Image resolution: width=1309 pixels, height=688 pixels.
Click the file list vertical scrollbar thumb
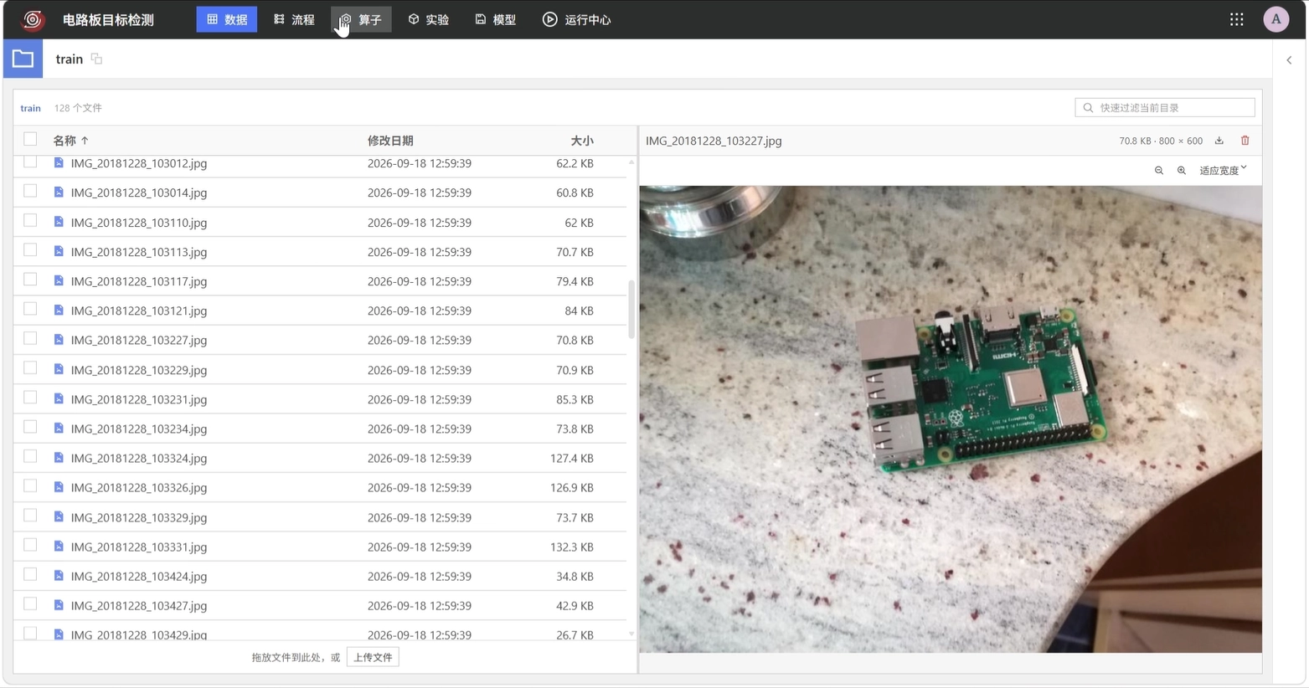[x=631, y=310]
